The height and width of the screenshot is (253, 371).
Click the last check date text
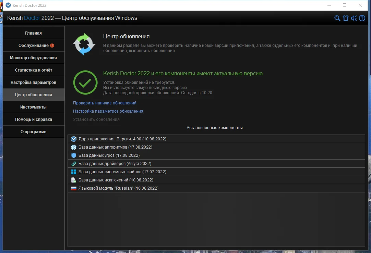158,93
